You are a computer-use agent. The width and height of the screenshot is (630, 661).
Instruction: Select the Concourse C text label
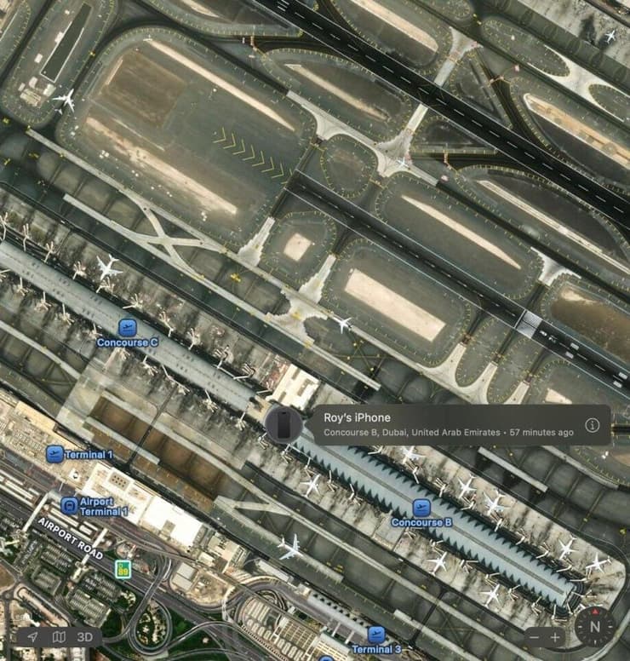127,343
